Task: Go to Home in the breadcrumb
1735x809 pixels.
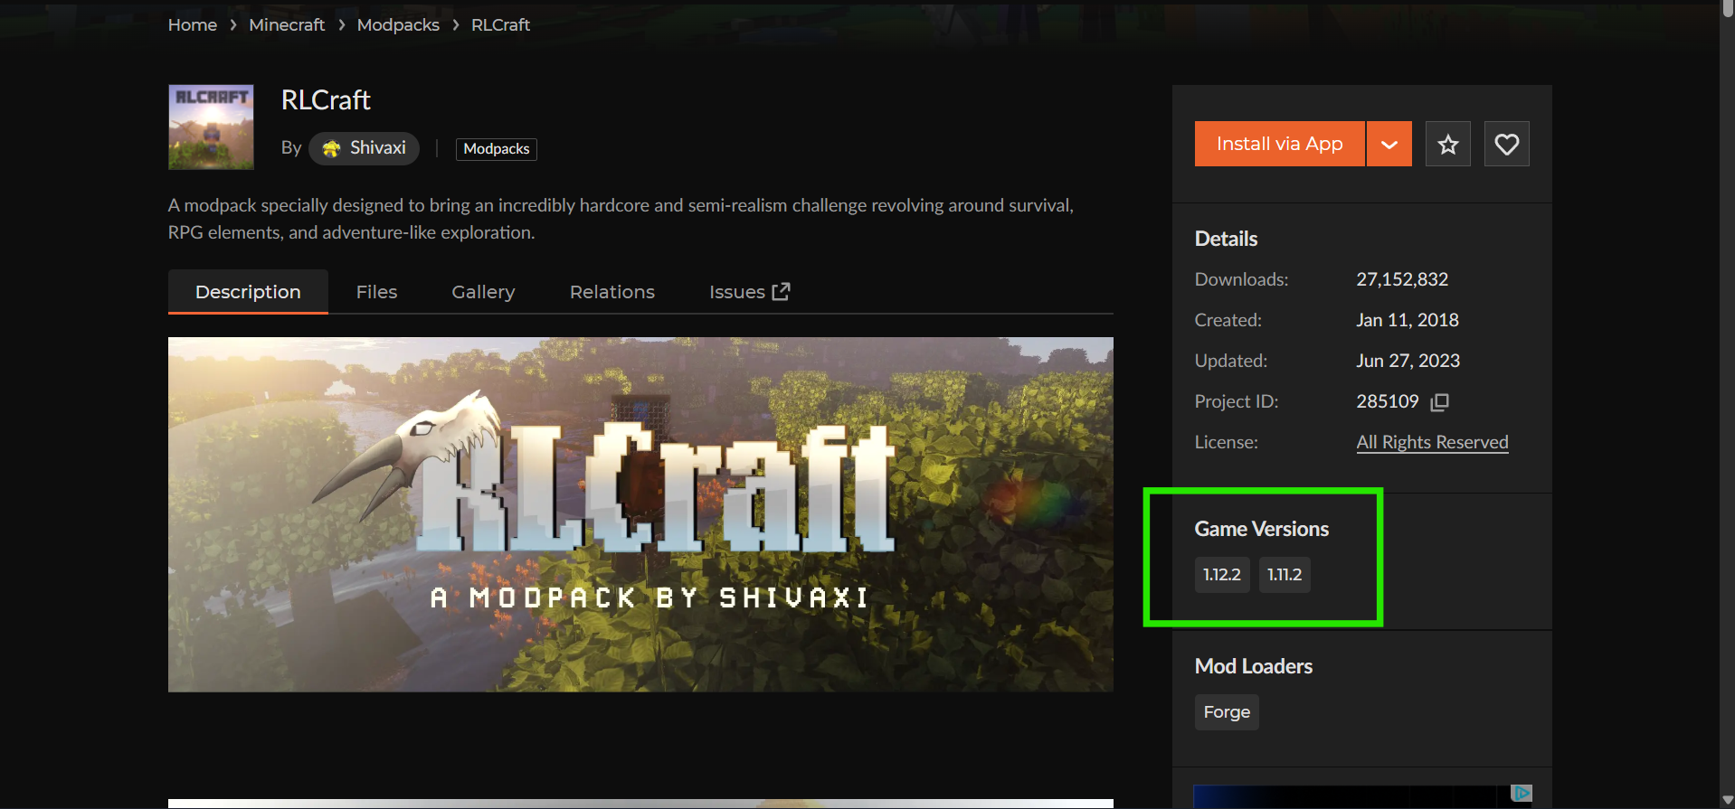Action: tap(193, 24)
